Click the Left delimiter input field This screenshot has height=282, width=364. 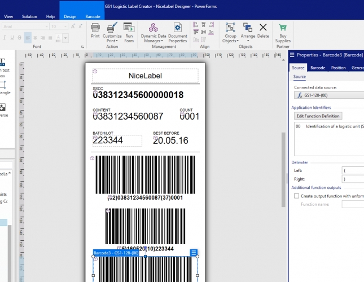pyautogui.click(x=353, y=170)
